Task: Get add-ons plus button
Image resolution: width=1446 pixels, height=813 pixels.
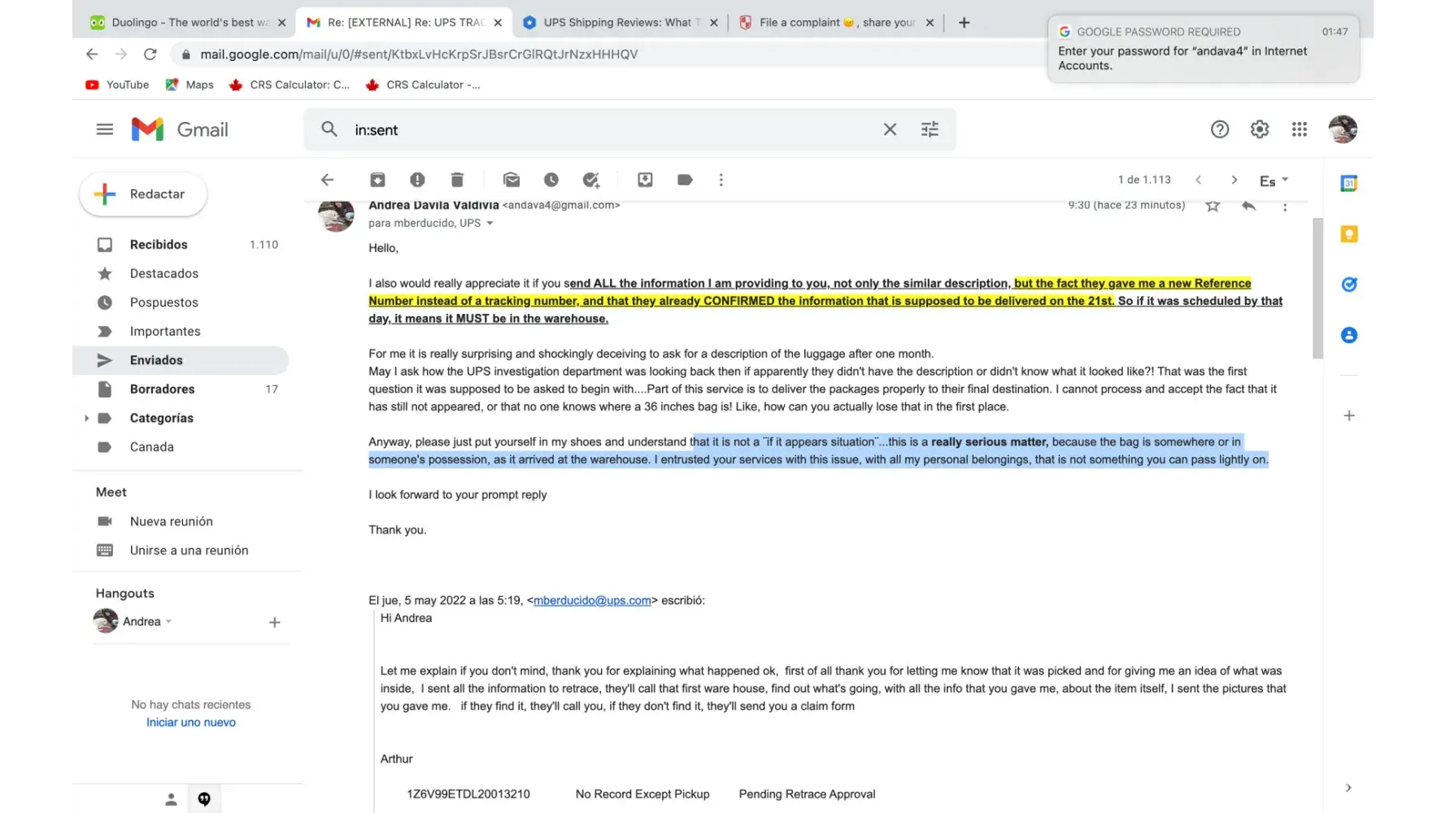Action: [1348, 415]
